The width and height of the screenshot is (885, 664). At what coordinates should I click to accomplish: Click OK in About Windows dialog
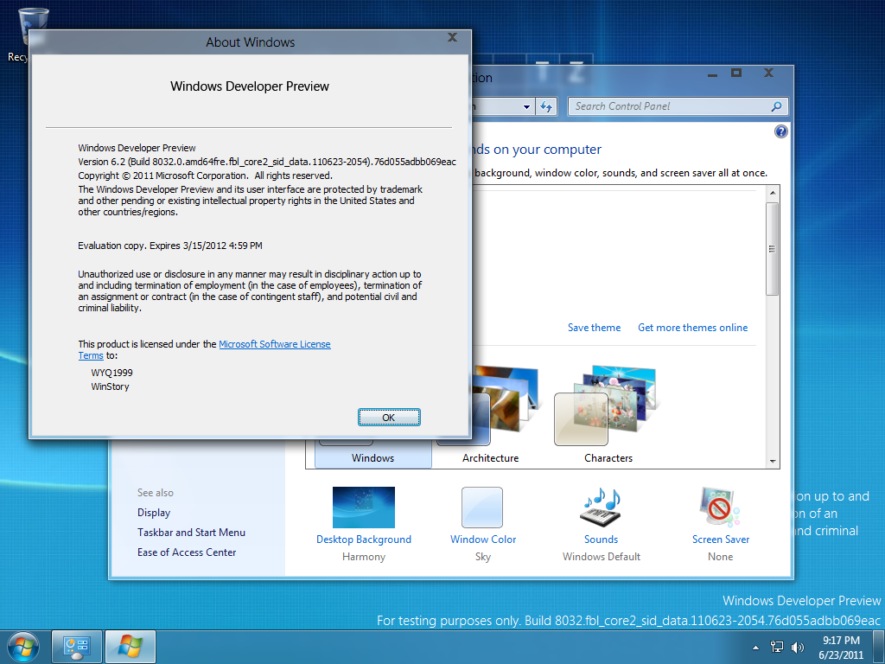[x=389, y=418]
